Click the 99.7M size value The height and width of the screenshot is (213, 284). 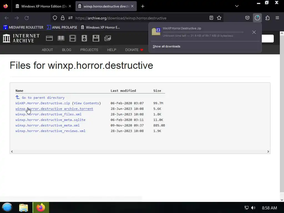tap(158, 103)
